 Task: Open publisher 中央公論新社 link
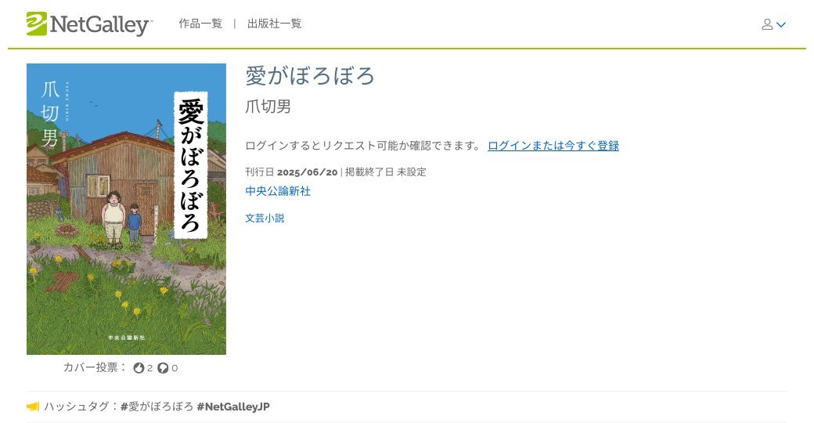click(x=278, y=191)
